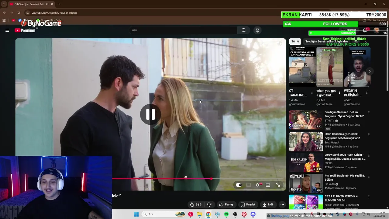Screen dimensions: 389x219
Task: Reload the page with the refresh icon
Action: [x=19, y=13]
